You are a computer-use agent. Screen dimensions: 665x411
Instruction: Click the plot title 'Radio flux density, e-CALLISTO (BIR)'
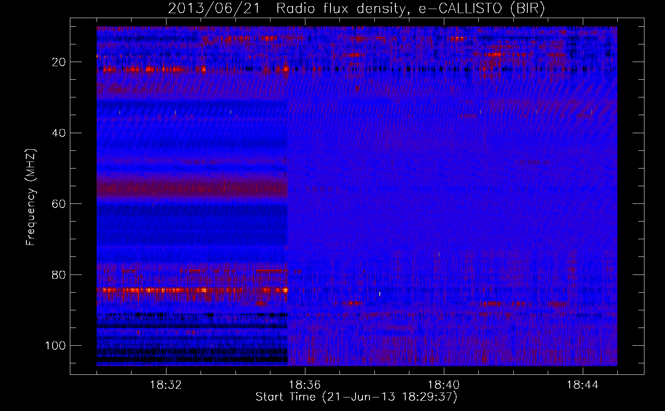click(411, 8)
